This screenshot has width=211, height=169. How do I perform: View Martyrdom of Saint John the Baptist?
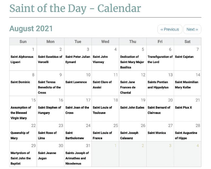[21, 158]
